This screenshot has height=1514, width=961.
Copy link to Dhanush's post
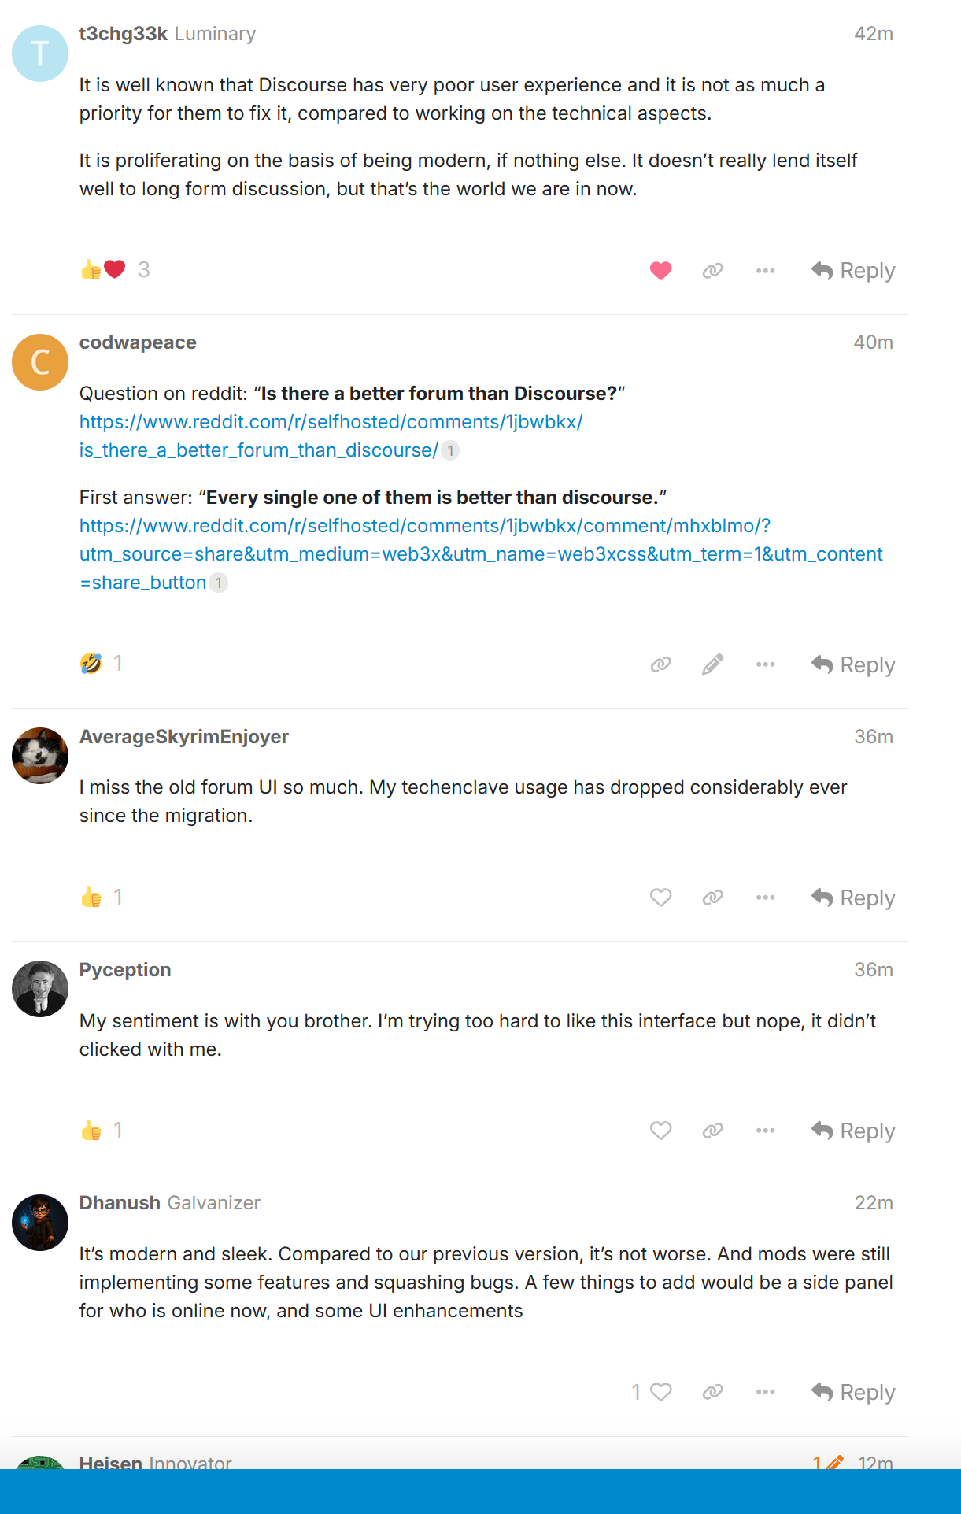(x=712, y=1392)
